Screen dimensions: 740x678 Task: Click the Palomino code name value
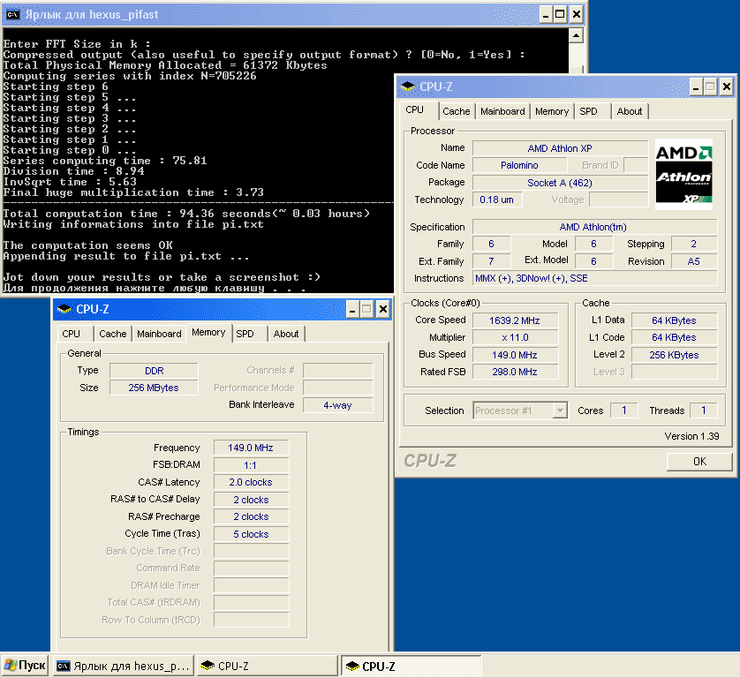pyautogui.click(x=519, y=165)
